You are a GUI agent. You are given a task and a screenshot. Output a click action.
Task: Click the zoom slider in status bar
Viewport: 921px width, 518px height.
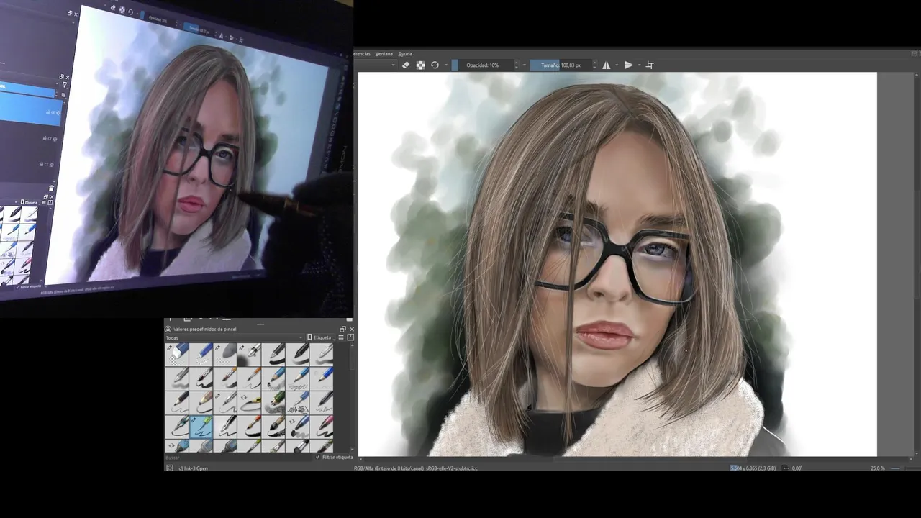(x=905, y=468)
